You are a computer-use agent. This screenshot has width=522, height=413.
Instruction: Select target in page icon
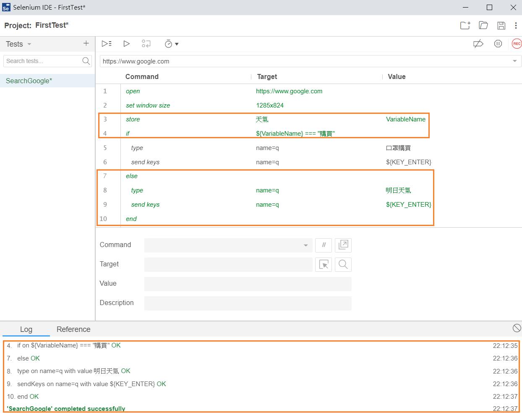pos(324,264)
